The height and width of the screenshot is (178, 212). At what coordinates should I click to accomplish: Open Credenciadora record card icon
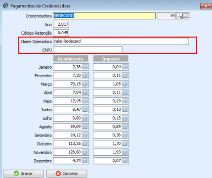tap(186, 16)
